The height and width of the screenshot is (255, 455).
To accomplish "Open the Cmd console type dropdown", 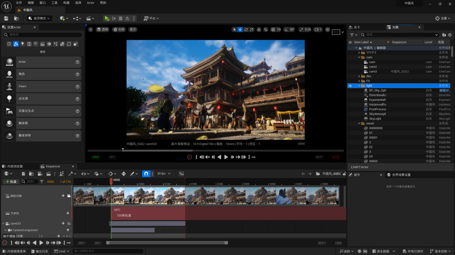I will coord(62,251).
